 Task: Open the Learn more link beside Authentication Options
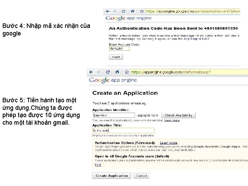tap(168, 143)
